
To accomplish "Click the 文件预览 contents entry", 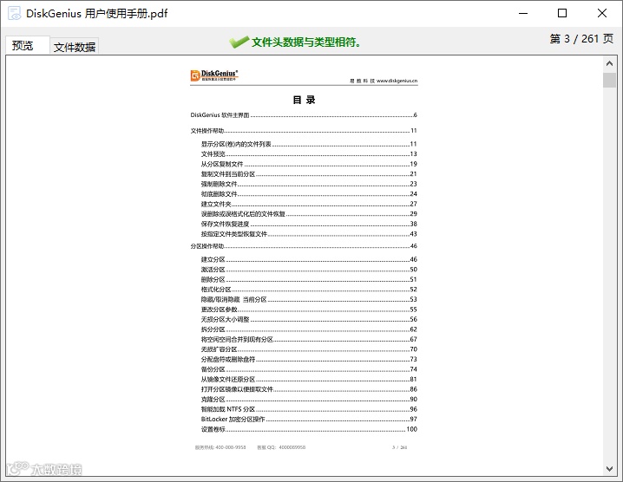I will [309, 154].
